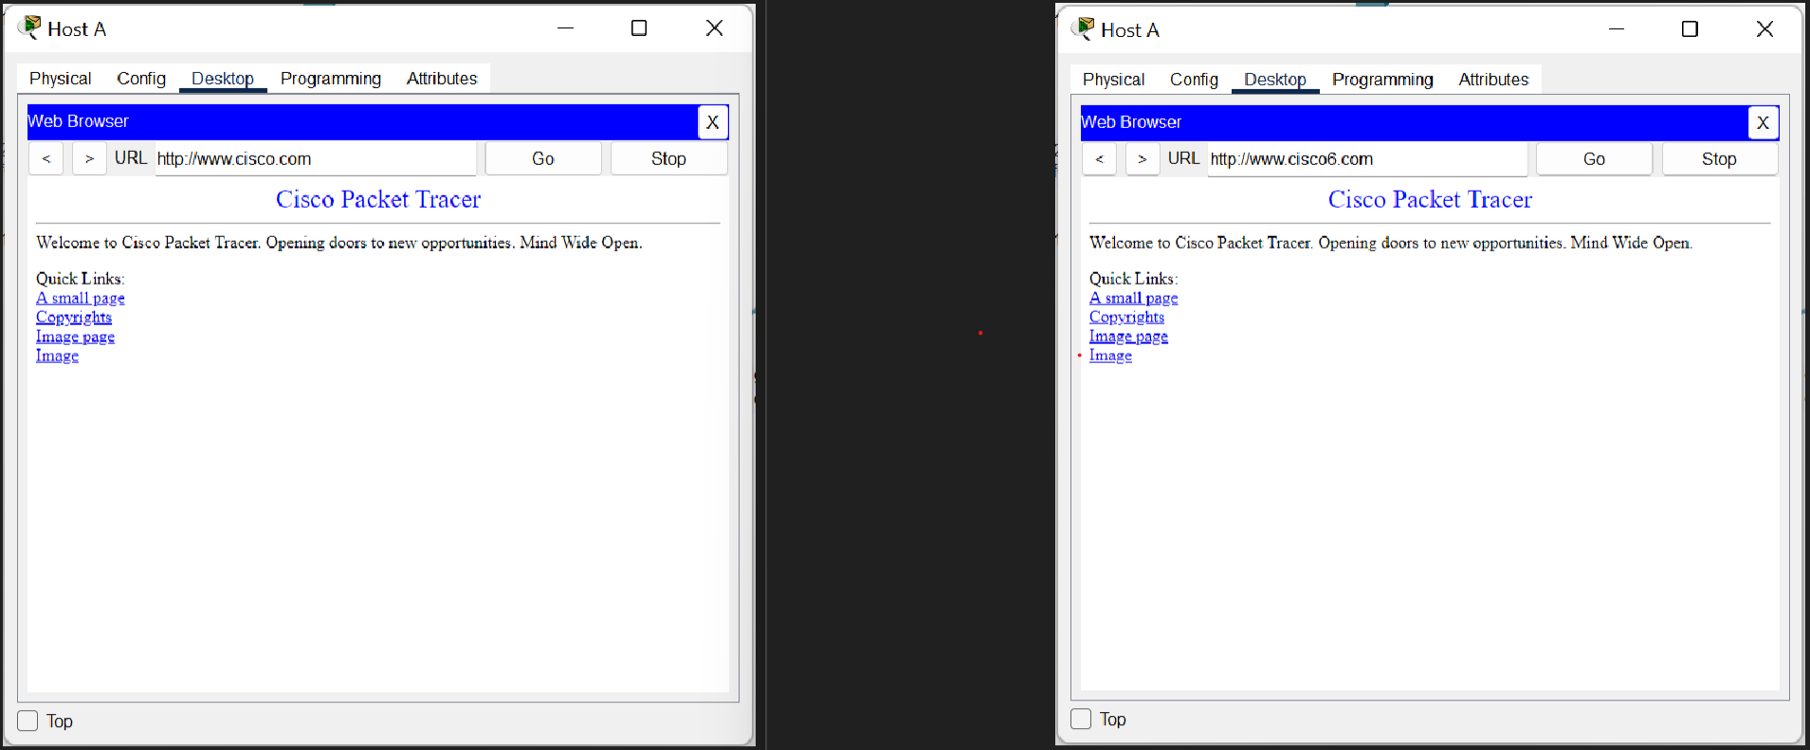
Task: Click 'Quick Links:' text in right window
Action: click(1134, 279)
